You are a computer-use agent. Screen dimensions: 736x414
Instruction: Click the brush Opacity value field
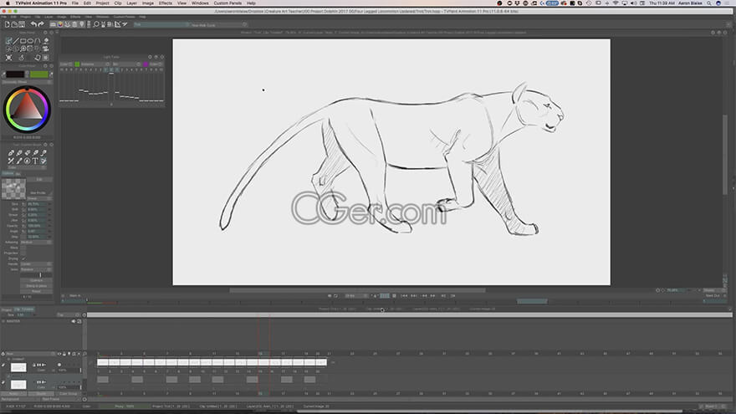click(x=37, y=226)
